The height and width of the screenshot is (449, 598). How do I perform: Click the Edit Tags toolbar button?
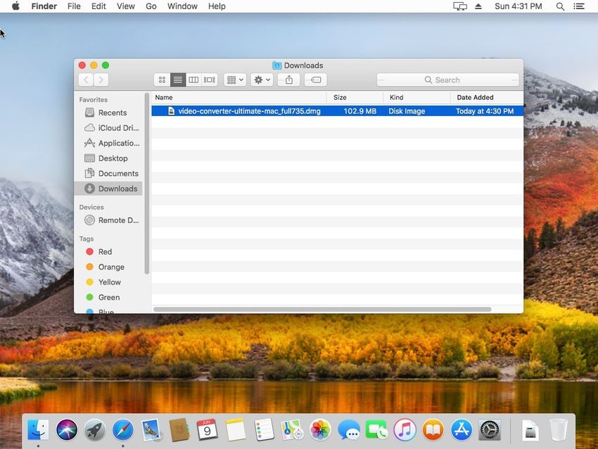tap(316, 80)
